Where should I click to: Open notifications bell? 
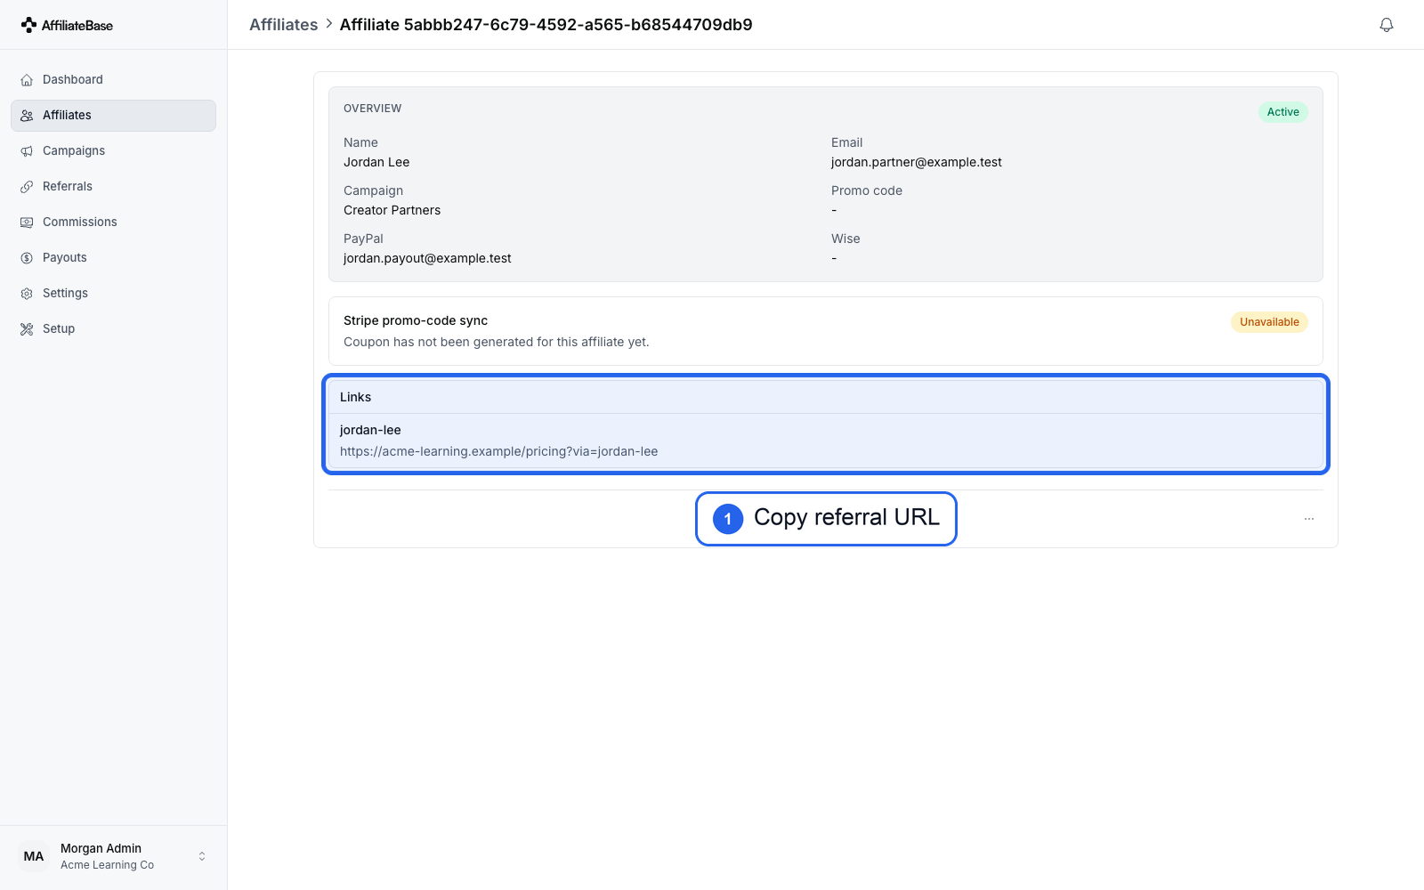[1387, 25]
